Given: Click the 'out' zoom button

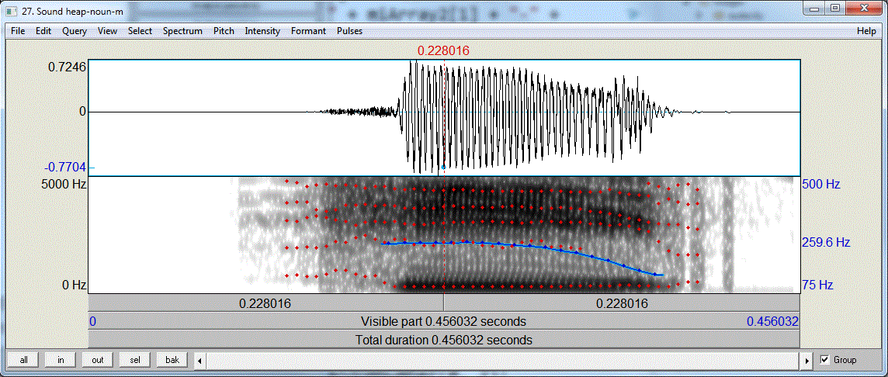Looking at the screenshot, I should point(97,360).
